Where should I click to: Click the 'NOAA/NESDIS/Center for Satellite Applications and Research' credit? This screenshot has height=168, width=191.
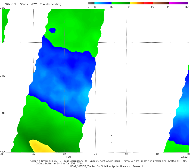pos(107,166)
